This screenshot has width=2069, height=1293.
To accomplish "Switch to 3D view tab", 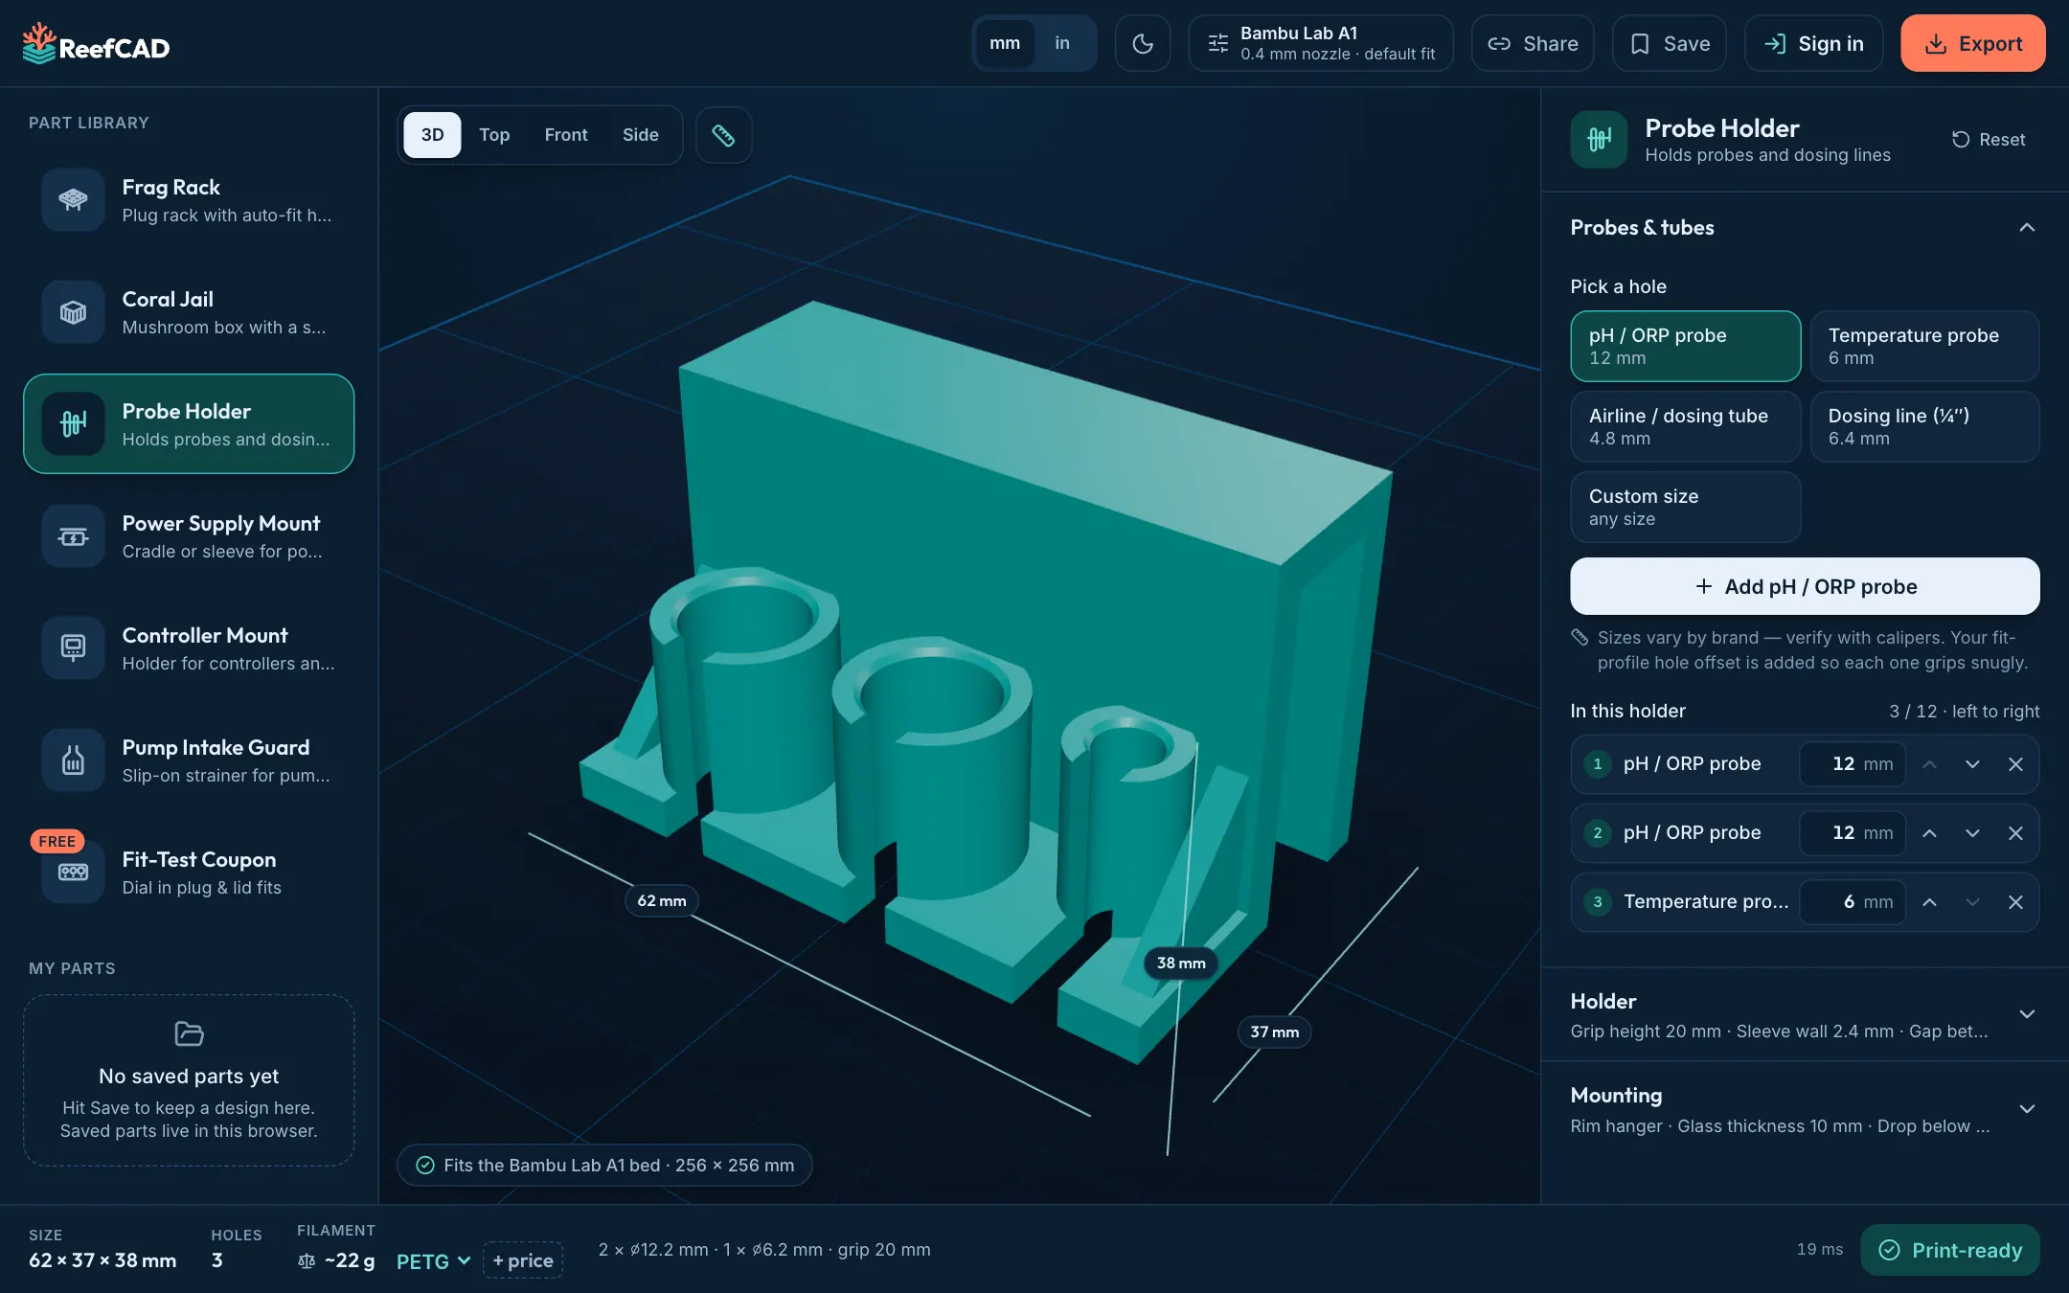I will 432,135.
